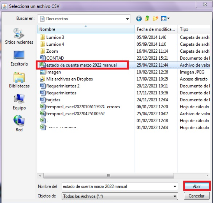Click the Abrir button
The image size is (213, 203).
click(x=197, y=186)
